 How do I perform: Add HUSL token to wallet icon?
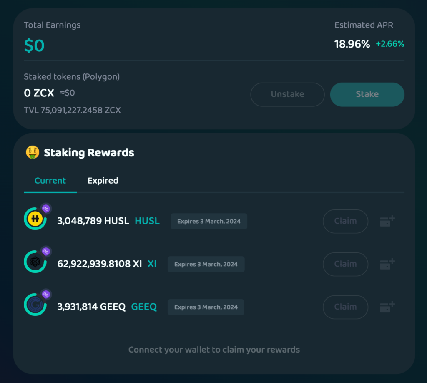pos(387,221)
